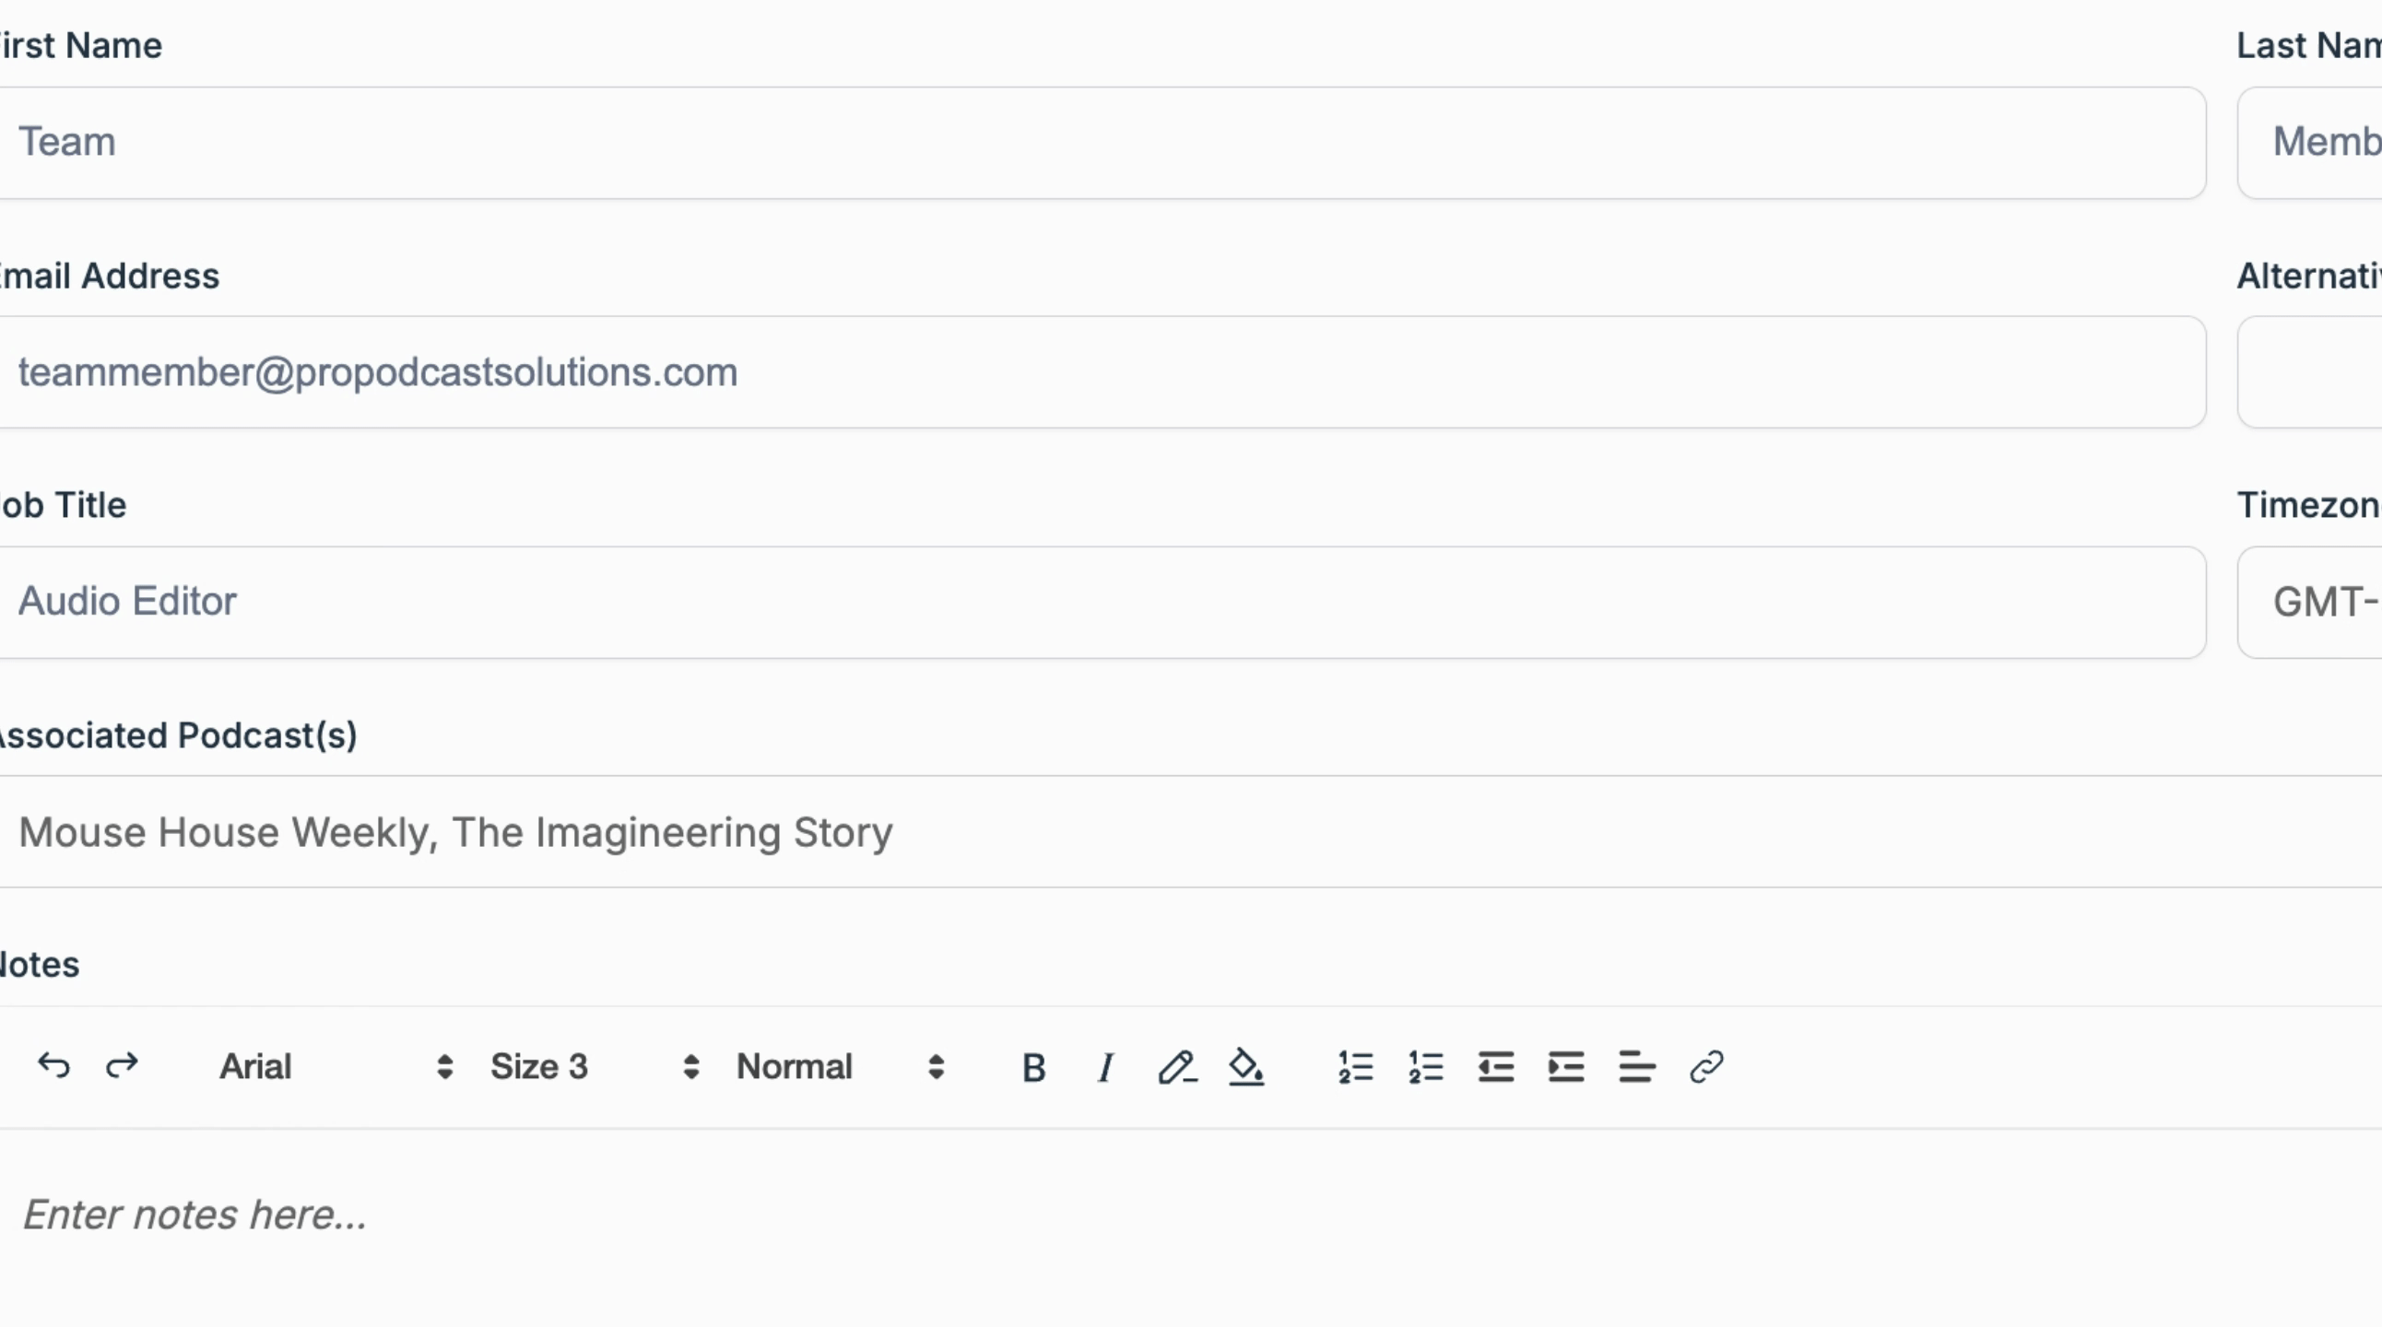Screen dimensions: 2382x1327
Task: Open the background fill bucket tool
Action: pos(1246,1067)
